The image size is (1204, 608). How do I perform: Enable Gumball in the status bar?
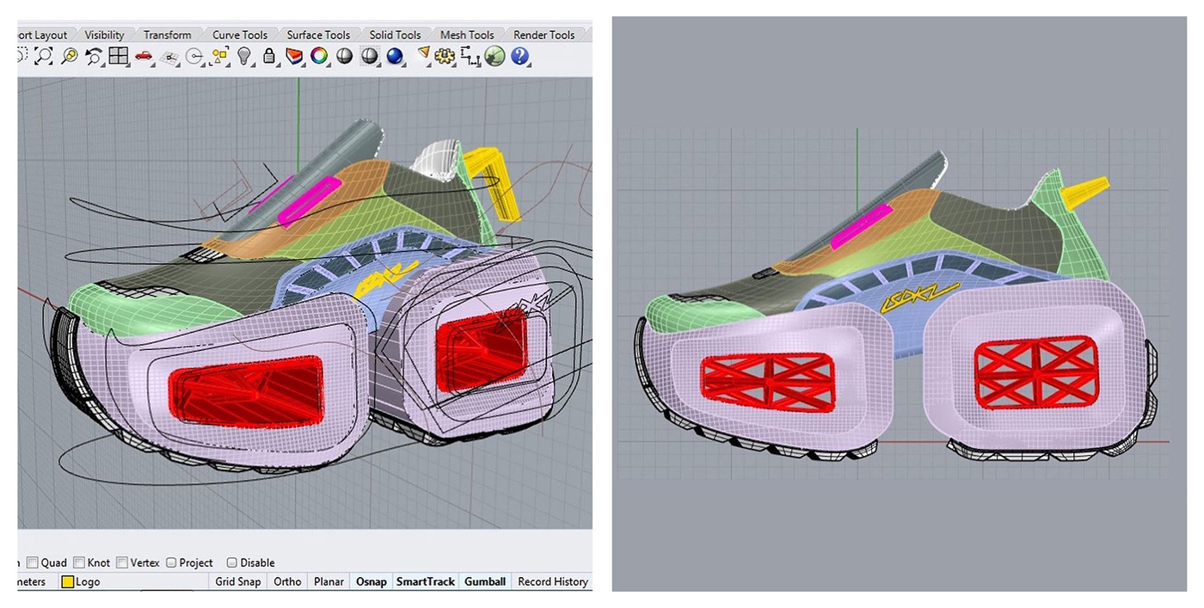coord(485,581)
